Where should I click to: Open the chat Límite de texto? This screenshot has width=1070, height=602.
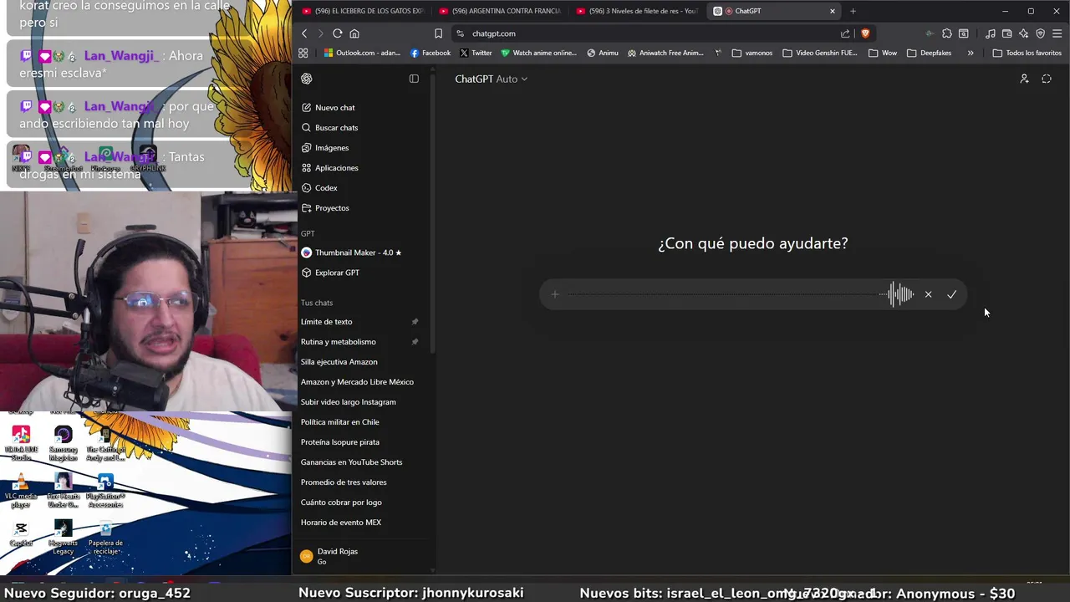(x=326, y=322)
